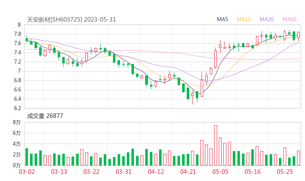Click the first green volume bar at 03-02
This screenshot has height=181, width=305.
pyautogui.click(x=27, y=157)
